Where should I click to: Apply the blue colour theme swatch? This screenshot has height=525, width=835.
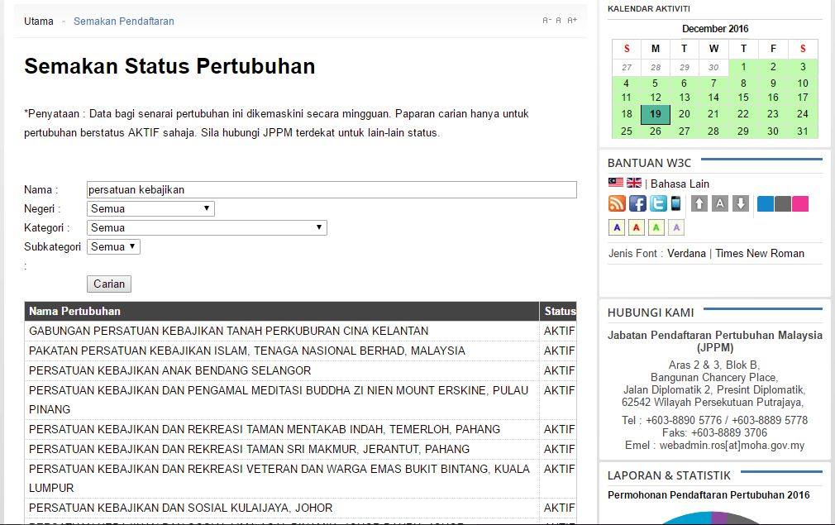(766, 203)
